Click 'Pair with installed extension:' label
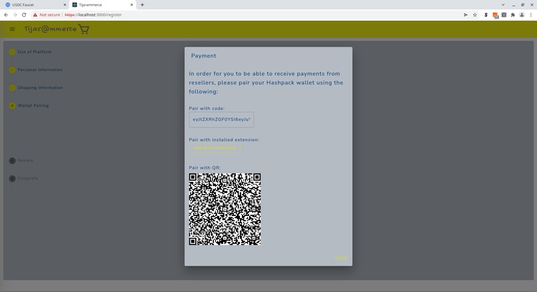Image resolution: width=537 pixels, height=292 pixels. tap(224, 139)
